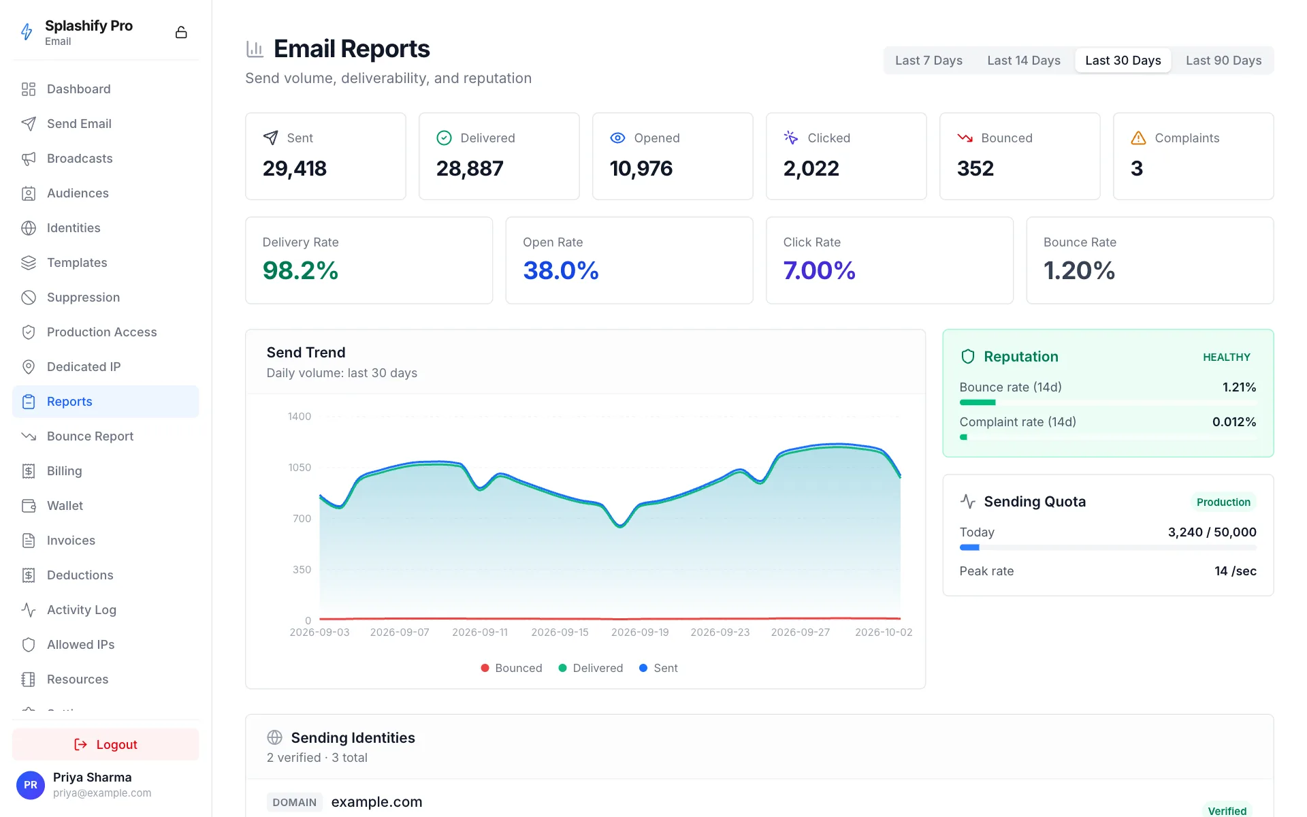This screenshot has width=1307, height=817.
Task: Click the Deductions icon in sidebar
Action: pyautogui.click(x=29, y=575)
